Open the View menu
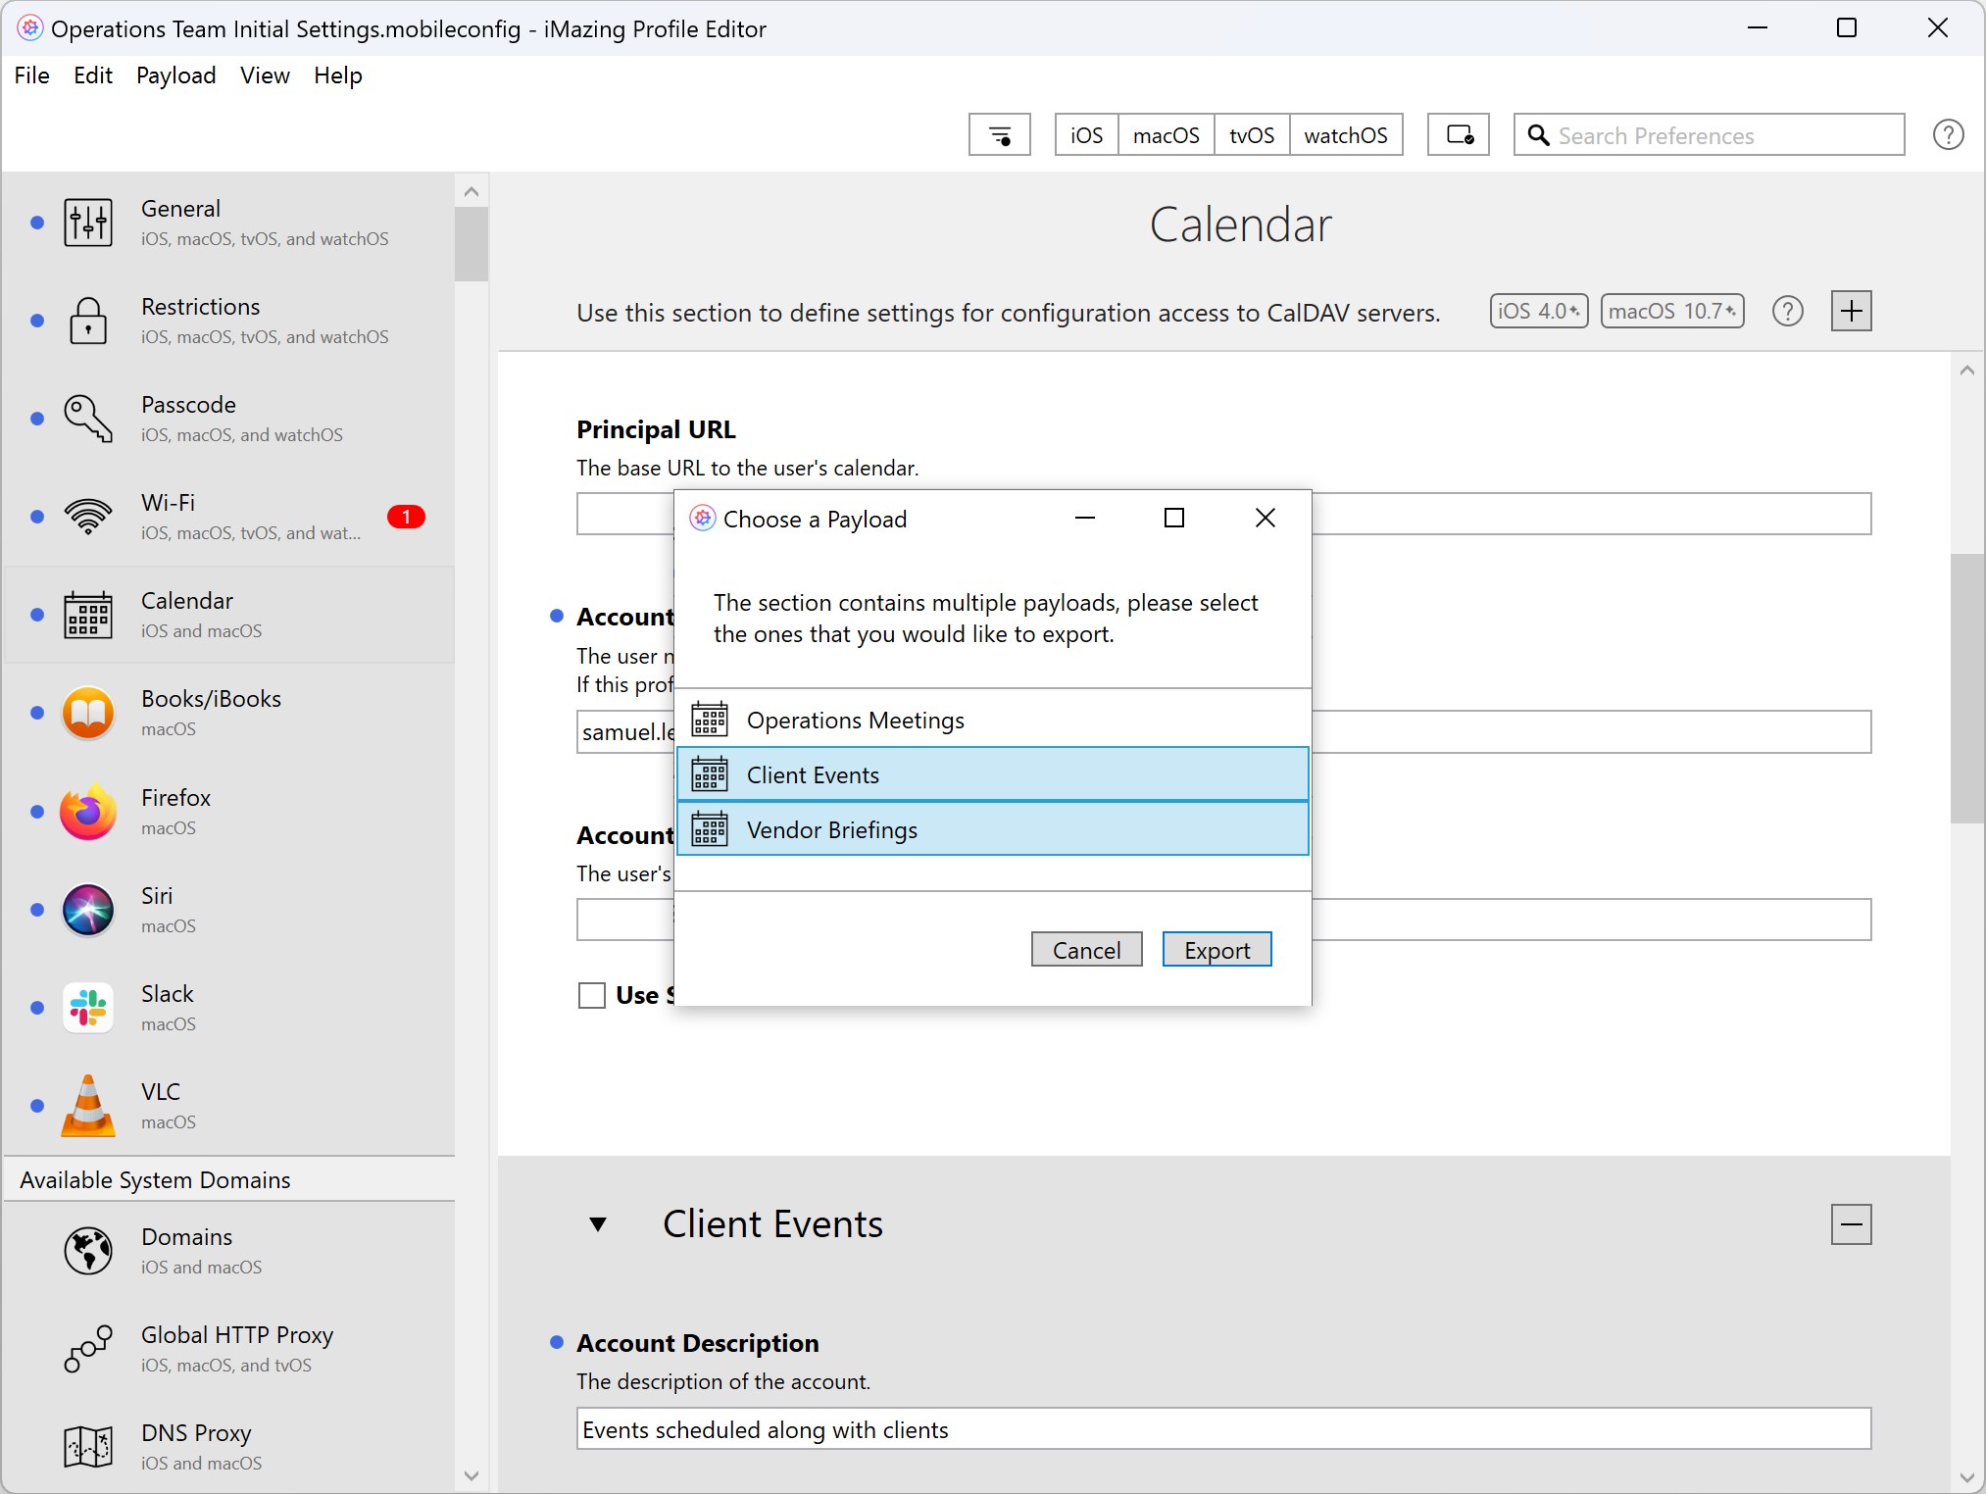1986x1494 pixels. (x=265, y=75)
